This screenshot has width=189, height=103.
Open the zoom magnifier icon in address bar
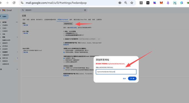pos(126,3)
